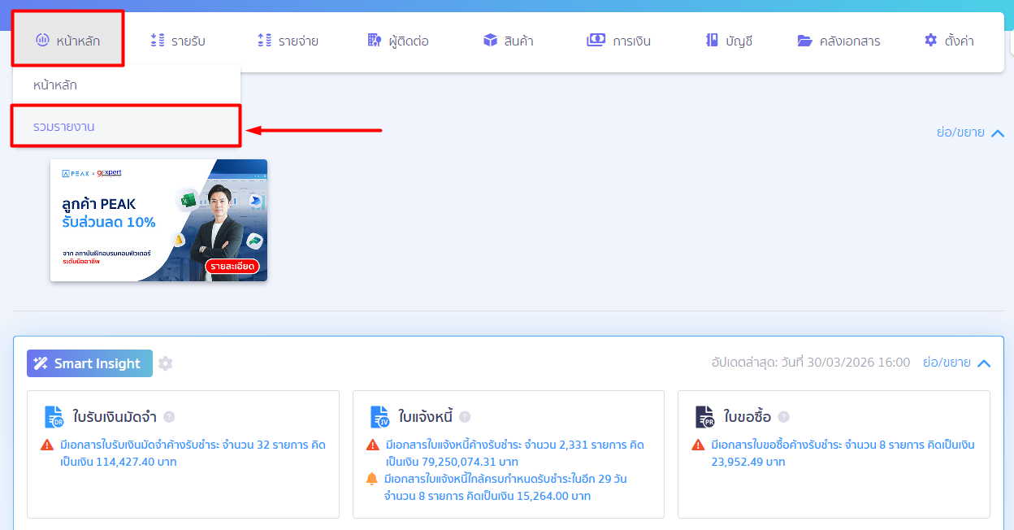Click the ใบแจ้งหนี้ document icon
Screen dimensions: 1014x530
380,417
